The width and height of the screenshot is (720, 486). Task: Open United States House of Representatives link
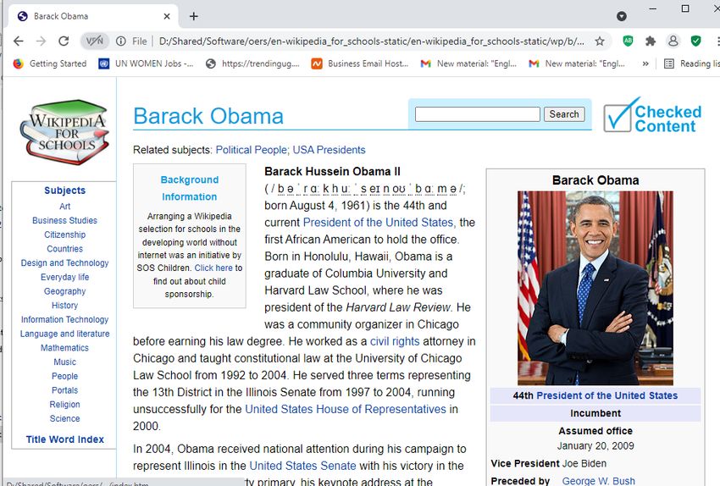346,409
